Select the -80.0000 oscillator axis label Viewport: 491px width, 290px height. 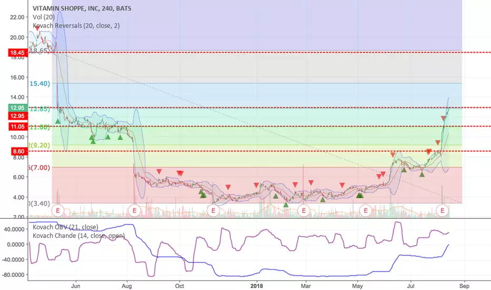click(x=13, y=275)
